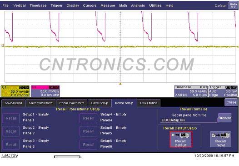Image resolution: width=239 pixels, height=166 pixels.
Task: Click the LeCroy logo at bottom left
Action: point(10,156)
